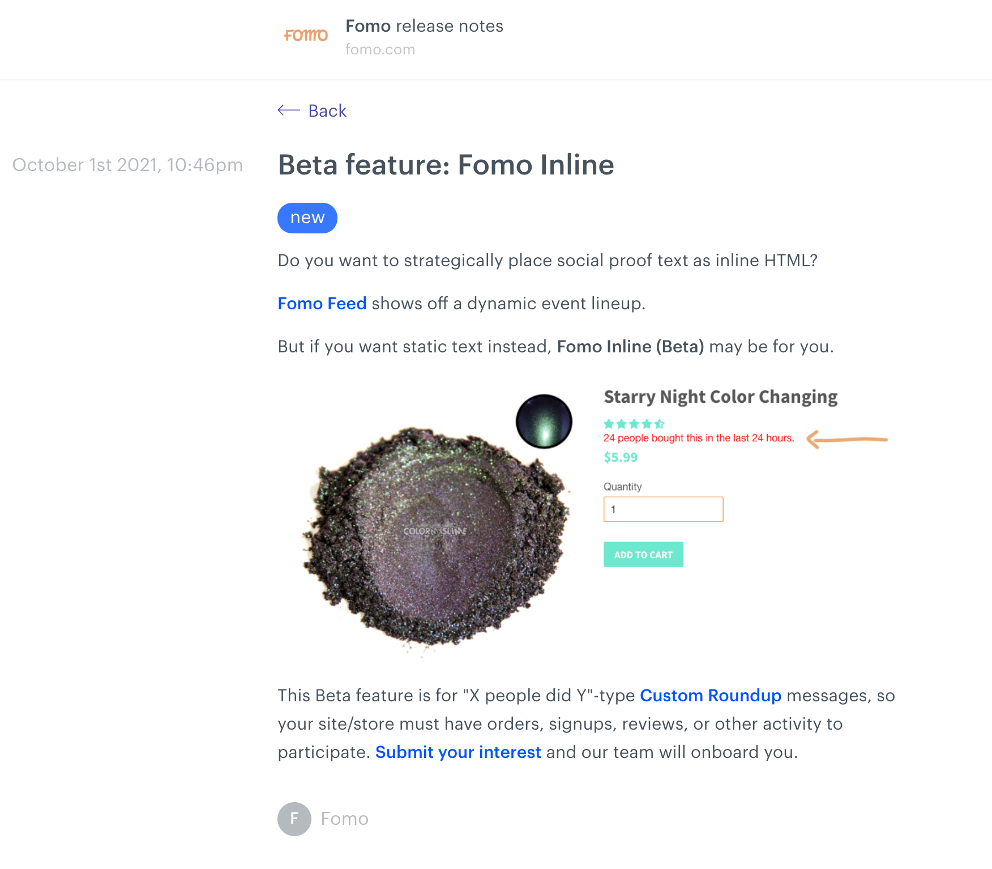Click the Starry Night Color Changing title

click(x=721, y=397)
